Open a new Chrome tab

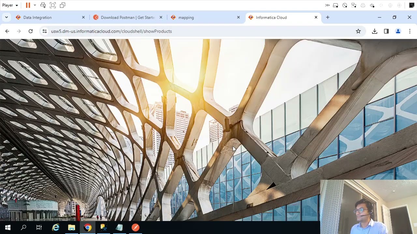click(x=328, y=17)
